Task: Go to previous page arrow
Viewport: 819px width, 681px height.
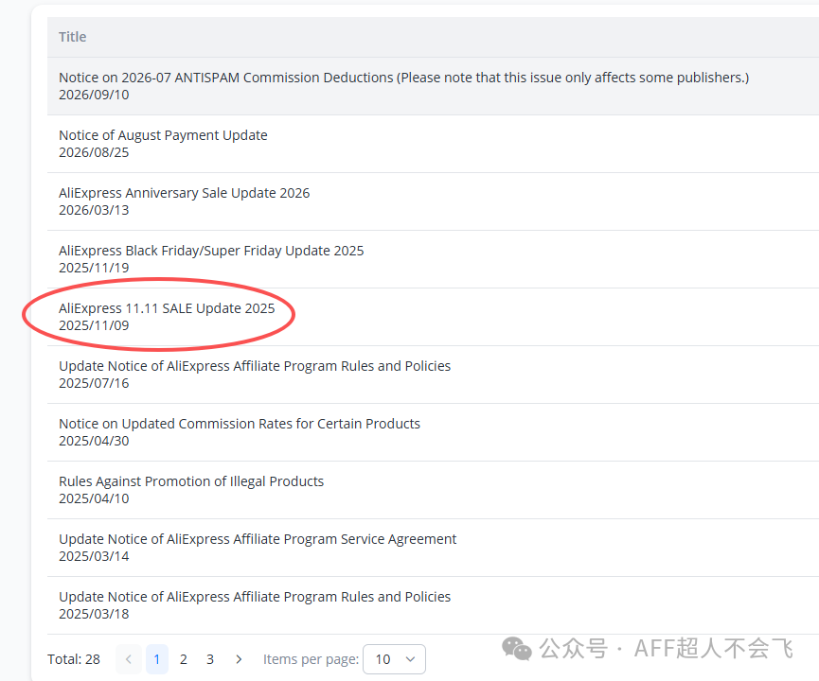Action: (x=129, y=659)
